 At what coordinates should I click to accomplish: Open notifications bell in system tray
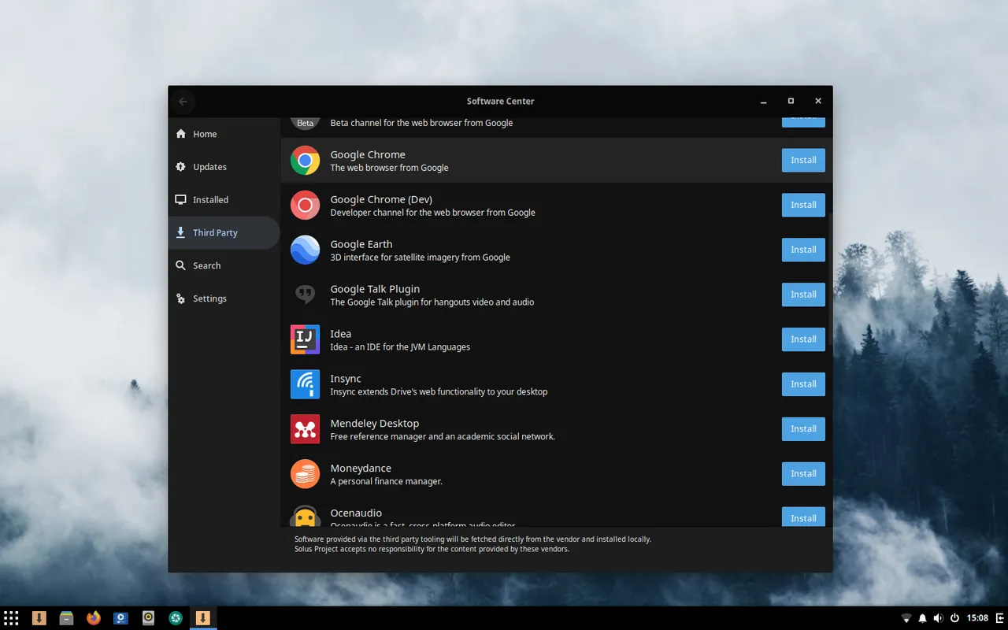click(x=922, y=618)
